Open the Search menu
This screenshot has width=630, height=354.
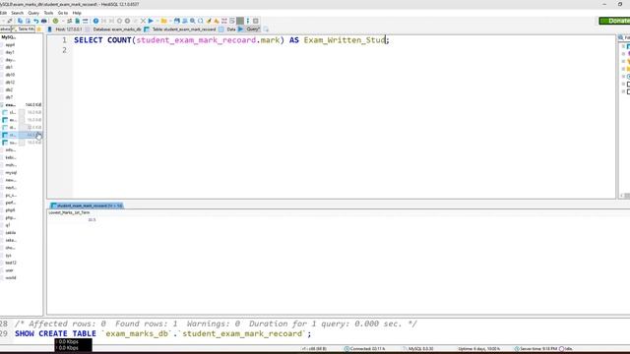pos(18,13)
